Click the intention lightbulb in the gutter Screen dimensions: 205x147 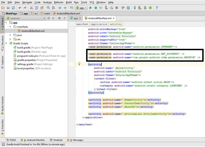coord(79,64)
